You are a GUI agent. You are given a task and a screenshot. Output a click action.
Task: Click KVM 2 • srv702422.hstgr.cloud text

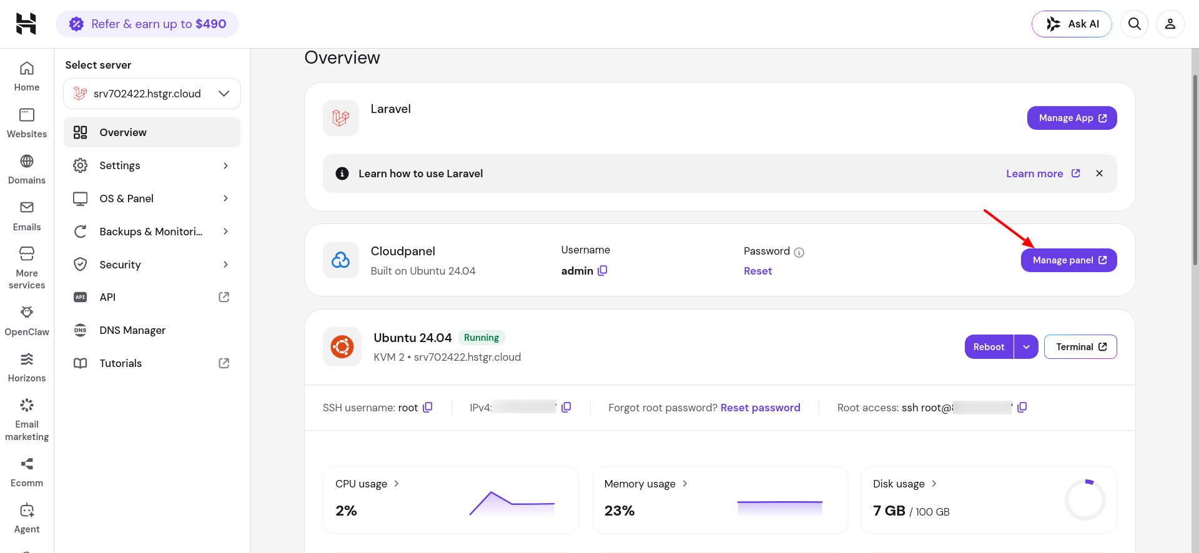click(x=447, y=357)
